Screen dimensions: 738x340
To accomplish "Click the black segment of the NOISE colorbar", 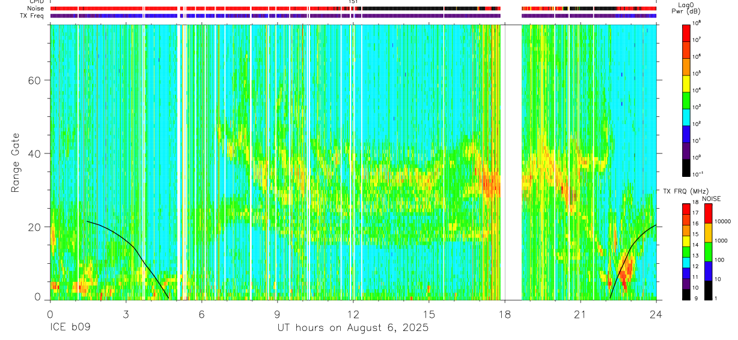I will click(709, 289).
